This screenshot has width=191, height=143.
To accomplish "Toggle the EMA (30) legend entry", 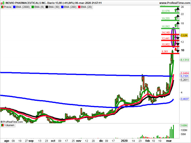I will coord(53,7).
